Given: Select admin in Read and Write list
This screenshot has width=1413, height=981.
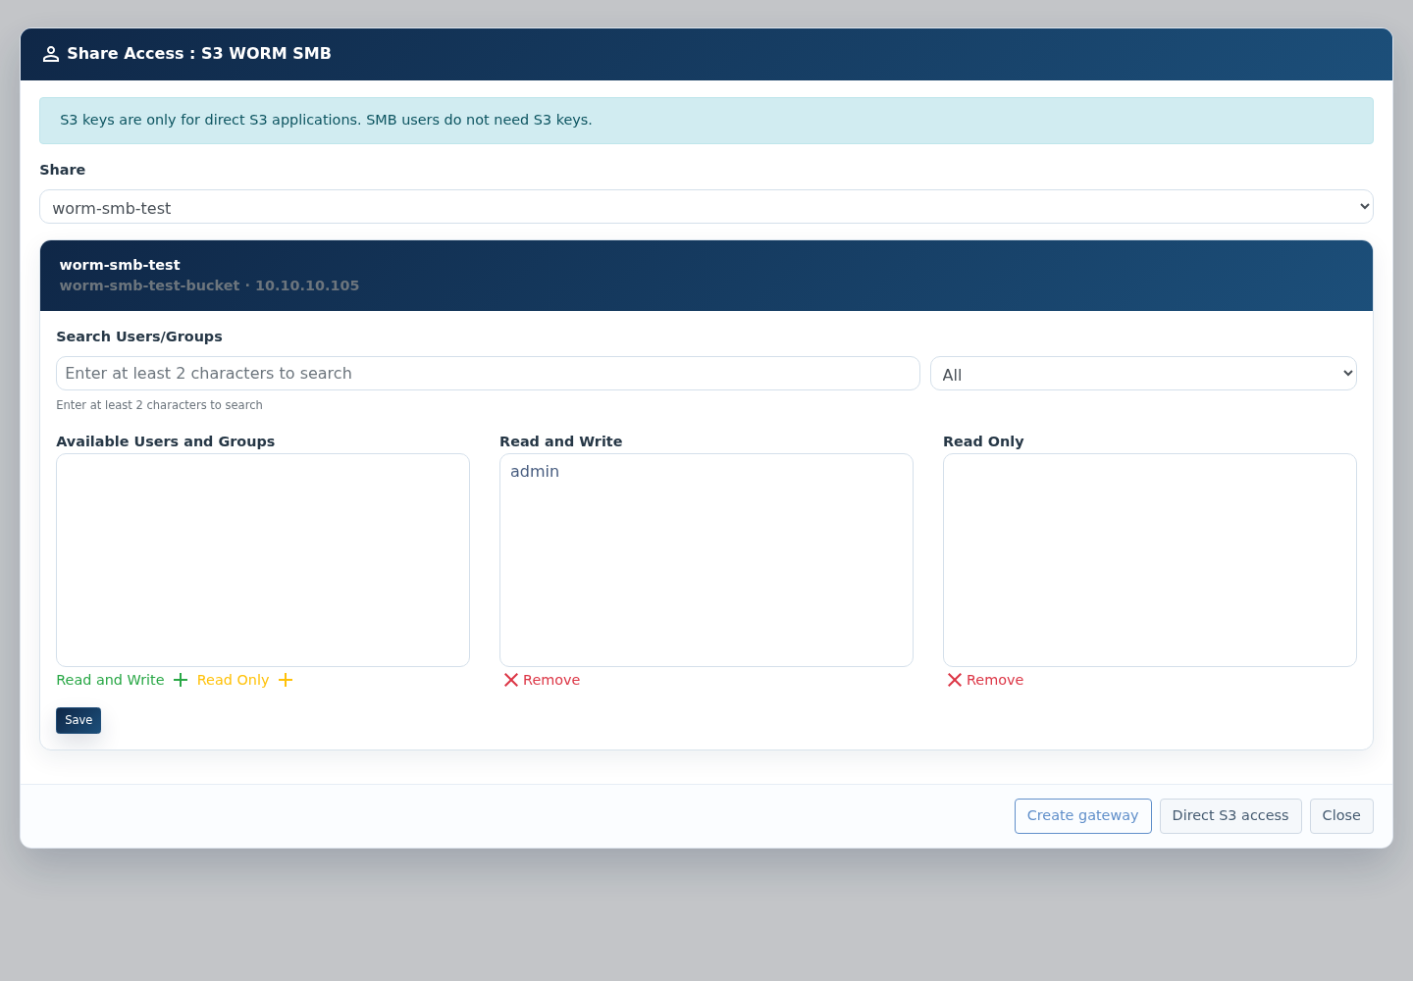Looking at the screenshot, I should coord(535,472).
